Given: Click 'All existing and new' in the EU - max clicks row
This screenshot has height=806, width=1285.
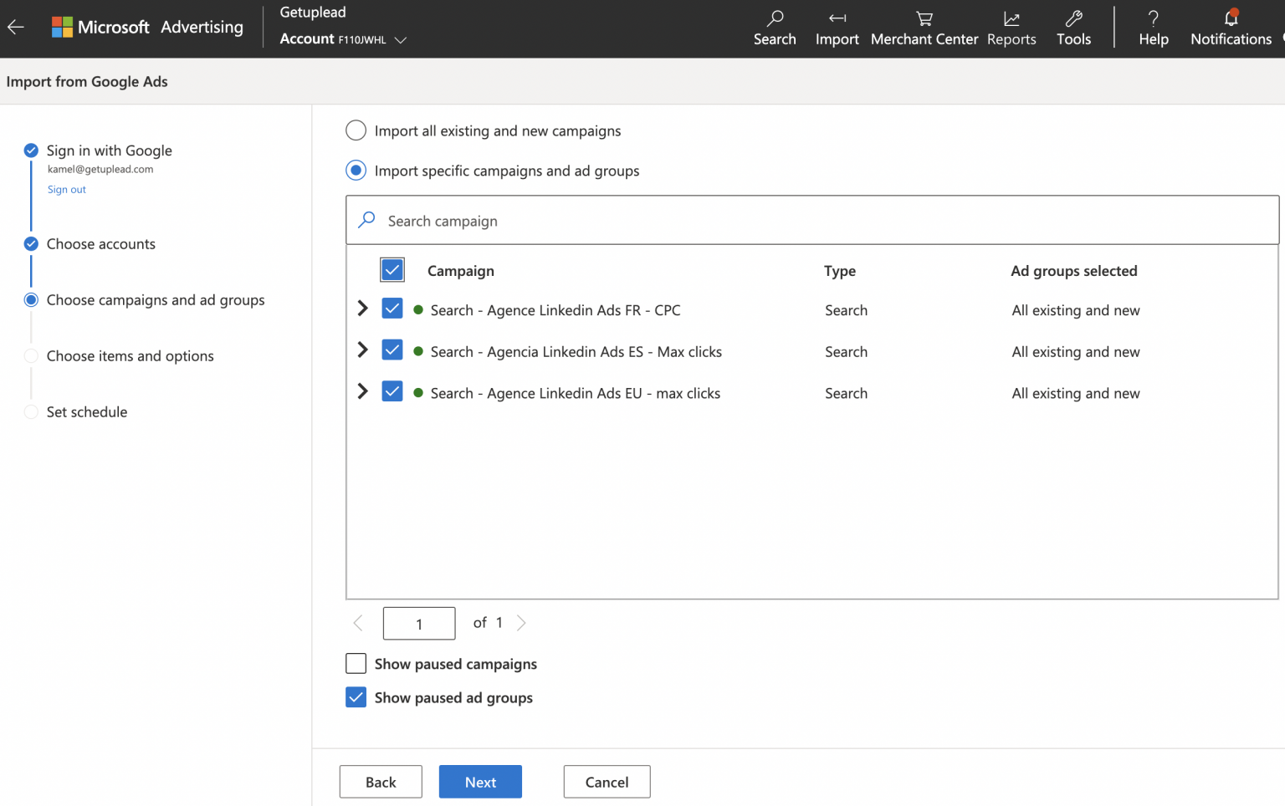Looking at the screenshot, I should tap(1076, 393).
